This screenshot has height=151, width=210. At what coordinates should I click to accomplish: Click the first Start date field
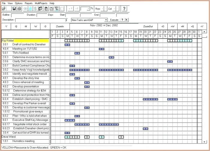[72, 15]
